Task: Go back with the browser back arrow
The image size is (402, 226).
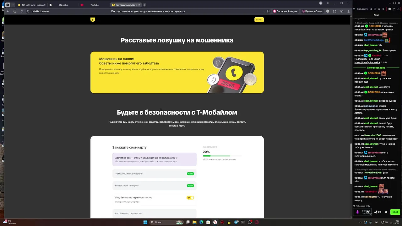Action: (x=8, y=11)
